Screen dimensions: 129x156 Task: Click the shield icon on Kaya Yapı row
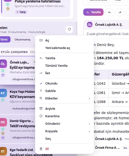pyautogui.click(x=3, y=100)
